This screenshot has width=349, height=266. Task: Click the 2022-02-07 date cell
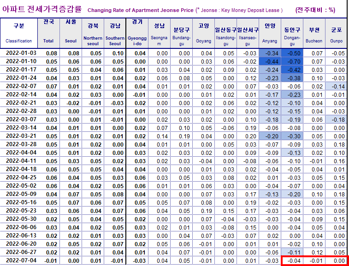[19, 86]
